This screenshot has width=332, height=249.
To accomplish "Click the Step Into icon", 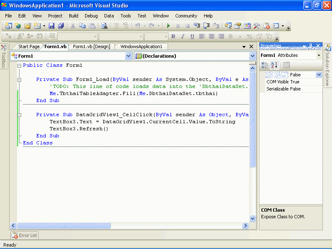I will click(x=197, y=26).
